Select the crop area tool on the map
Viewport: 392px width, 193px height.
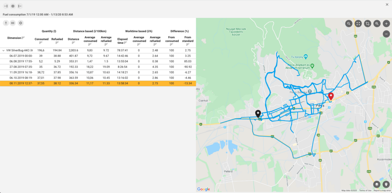(368, 24)
